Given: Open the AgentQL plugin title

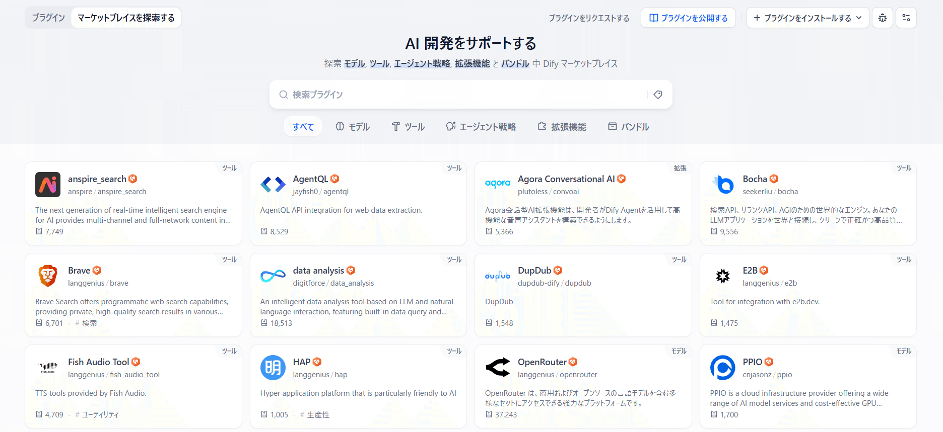Looking at the screenshot, I should pyautogui.click(x=310, y=179).
